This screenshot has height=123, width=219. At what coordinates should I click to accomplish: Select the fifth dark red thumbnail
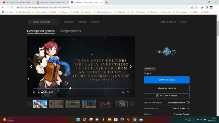pos(106,104)
